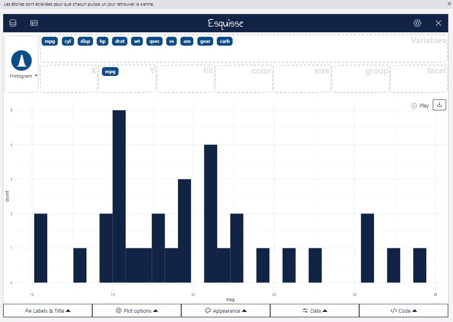The width and height of the screenshot is (453, 322).
Task: Show the Code panel
Action: (x=404, y=311)
